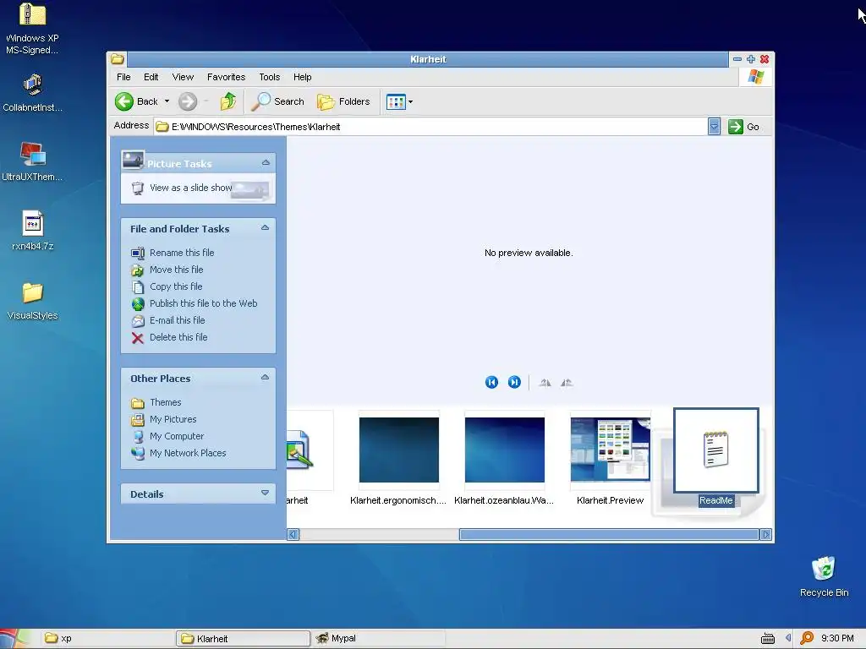This screenshot has width=866, height=649.
Task: Select the Recycle Bin icon
Action: point(824,576)
